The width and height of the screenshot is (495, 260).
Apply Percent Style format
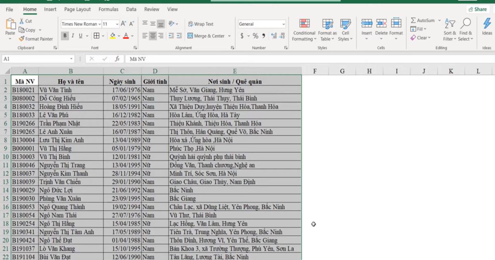pos(255,36)
